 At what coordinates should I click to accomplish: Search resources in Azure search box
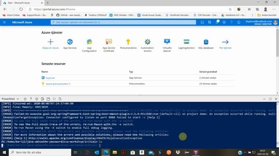click(x=123, y=22)
